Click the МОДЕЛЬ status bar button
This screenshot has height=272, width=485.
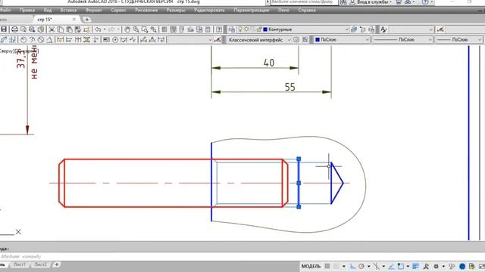point(311,266)
